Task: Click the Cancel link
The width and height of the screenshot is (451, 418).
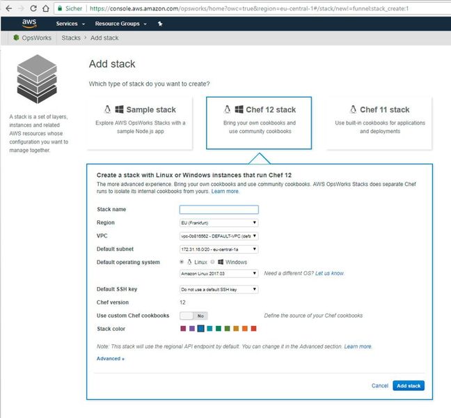Action: pos(380,386)
